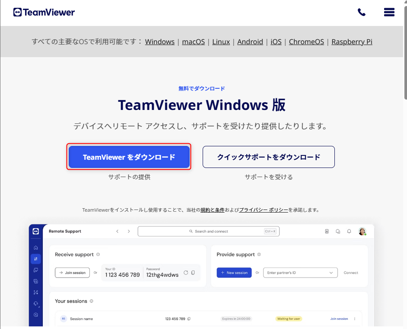
Task: Click the bottom settings icon in the sidebar
Action: tap(36, 315)
